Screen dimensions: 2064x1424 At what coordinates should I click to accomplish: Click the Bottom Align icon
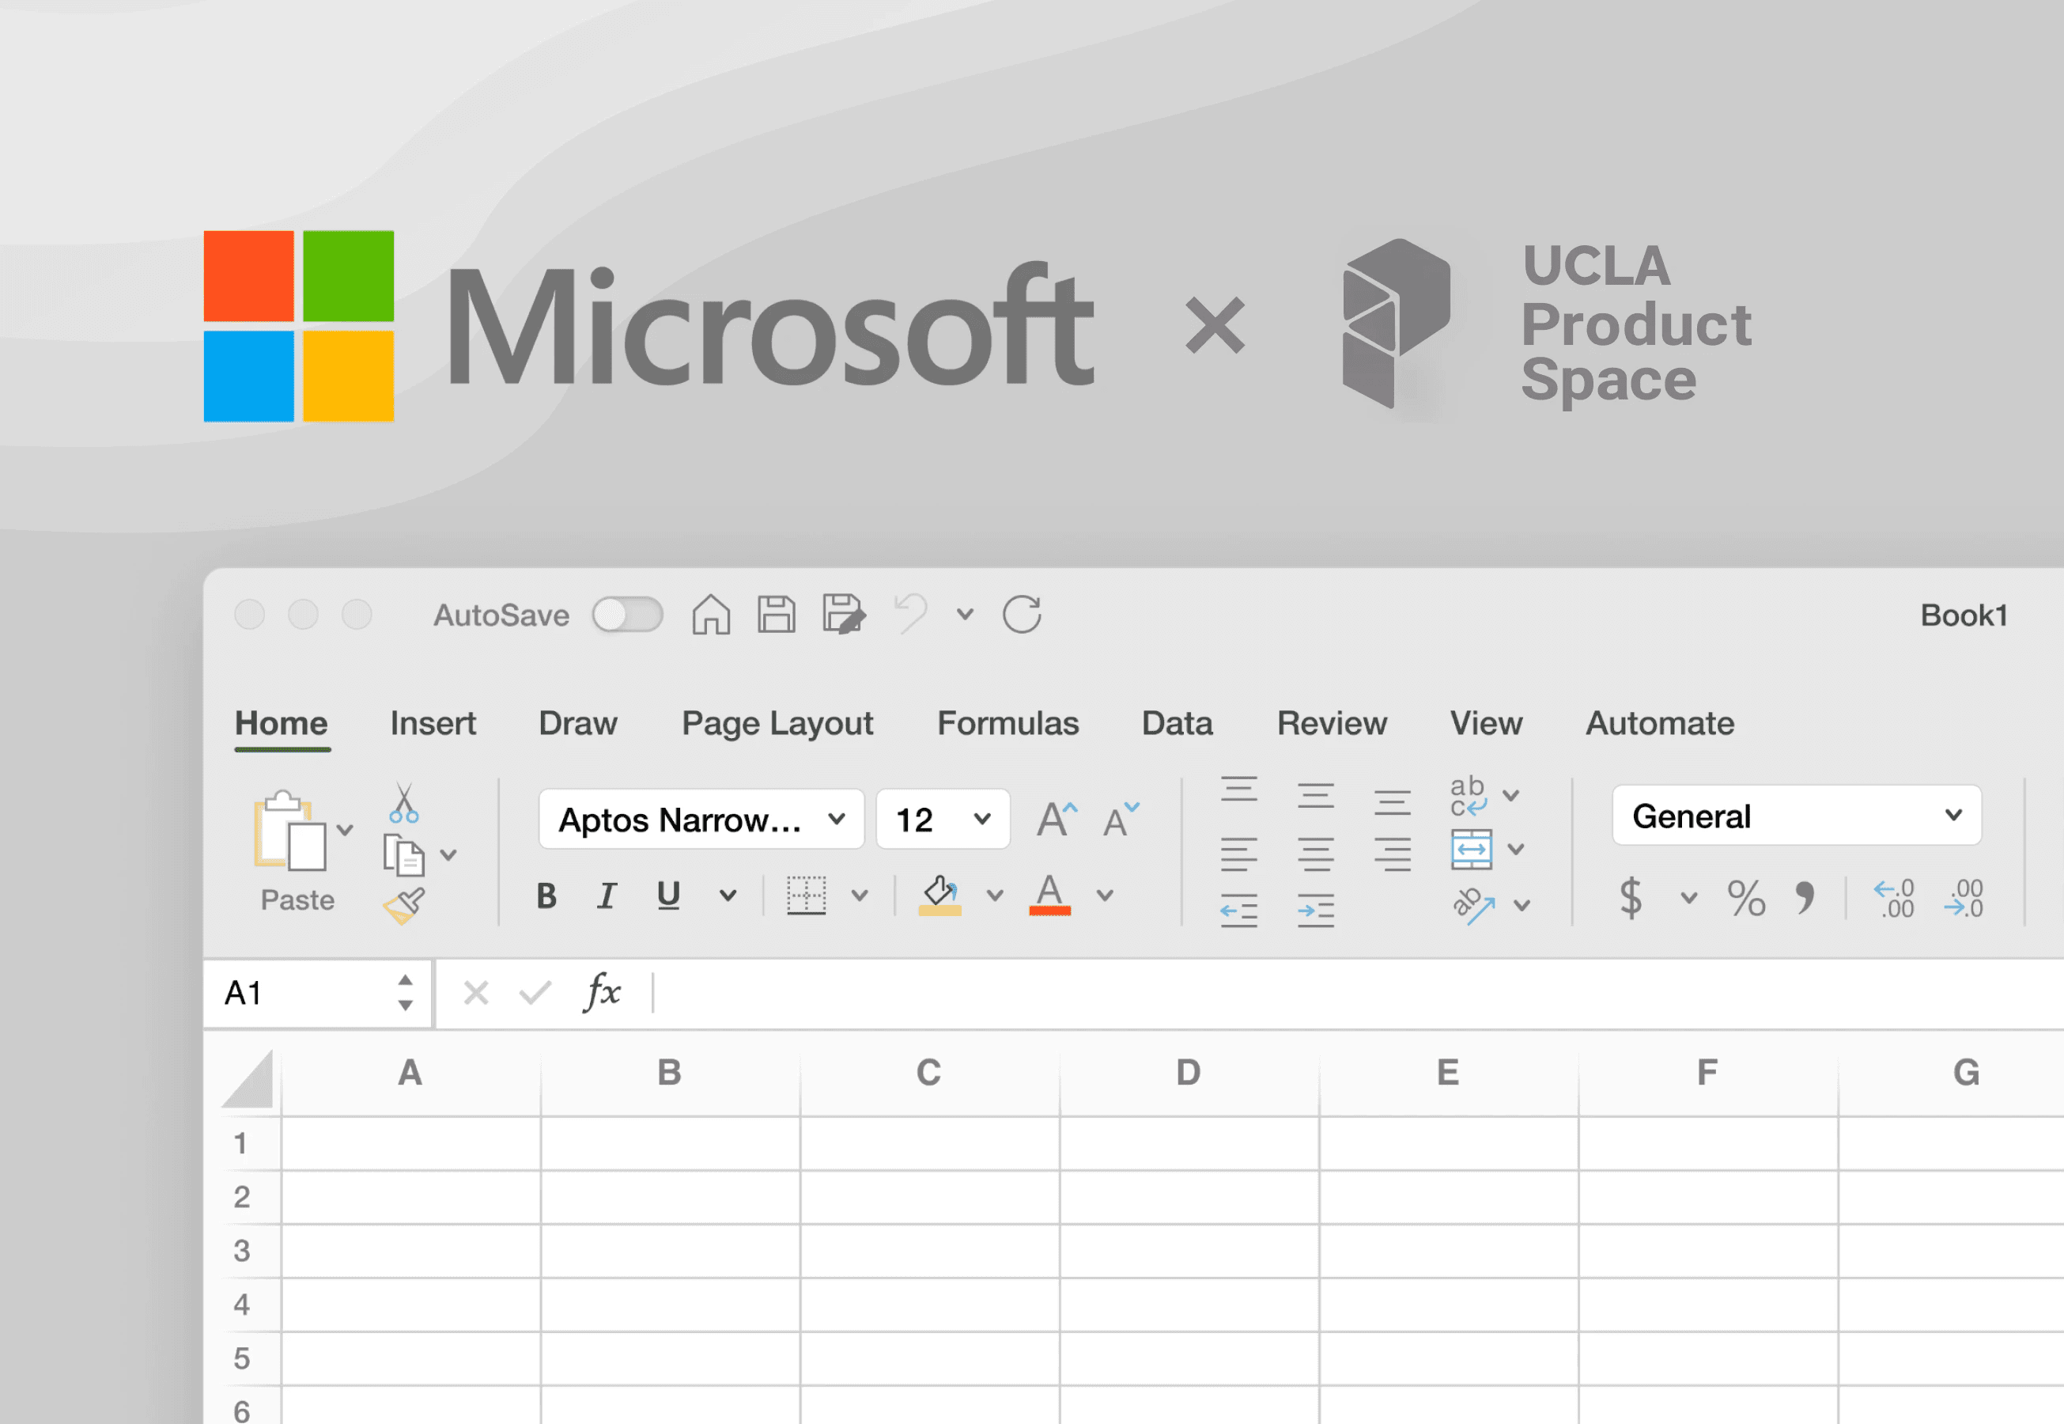(1393, 802)
